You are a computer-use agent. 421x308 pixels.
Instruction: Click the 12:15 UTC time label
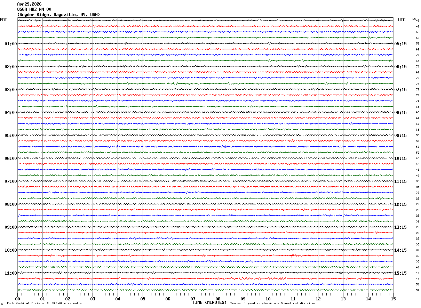click(400, 204)
